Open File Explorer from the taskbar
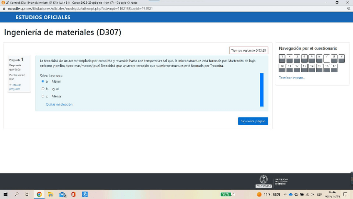Image resolution: width=353 pixels, height=199 pixels. 50,194
